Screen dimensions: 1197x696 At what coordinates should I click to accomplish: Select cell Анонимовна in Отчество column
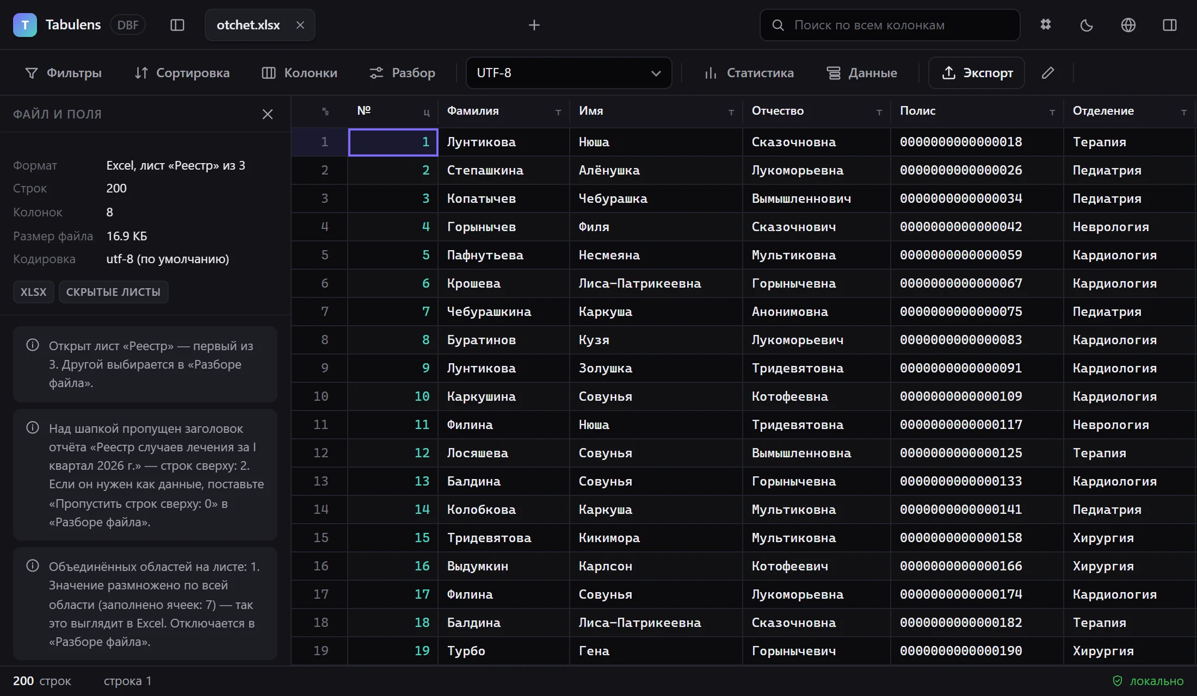[817, 312]
